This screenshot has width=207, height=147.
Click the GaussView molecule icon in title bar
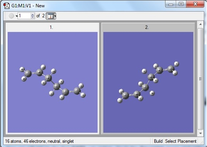(6, 6)
